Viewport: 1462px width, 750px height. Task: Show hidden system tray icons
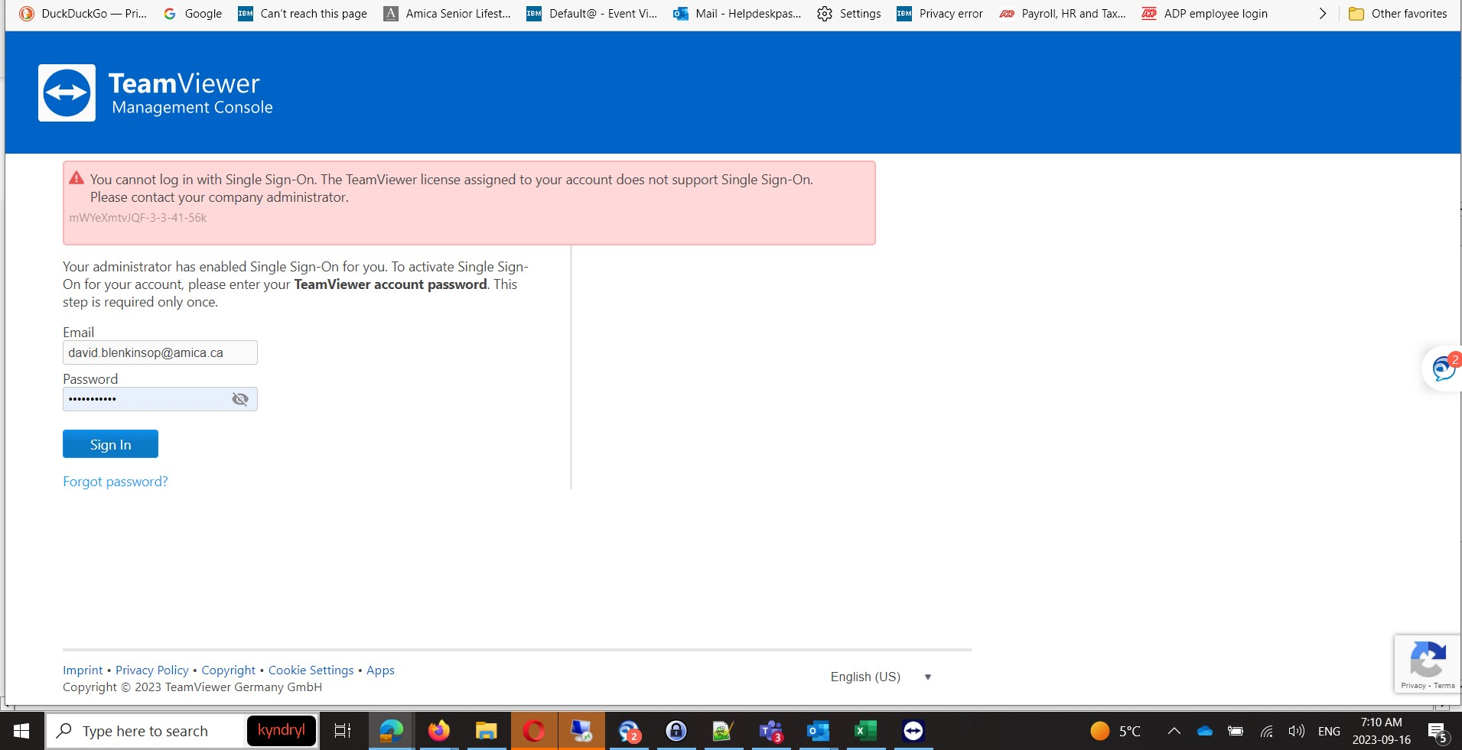[x=1174, y=731]
